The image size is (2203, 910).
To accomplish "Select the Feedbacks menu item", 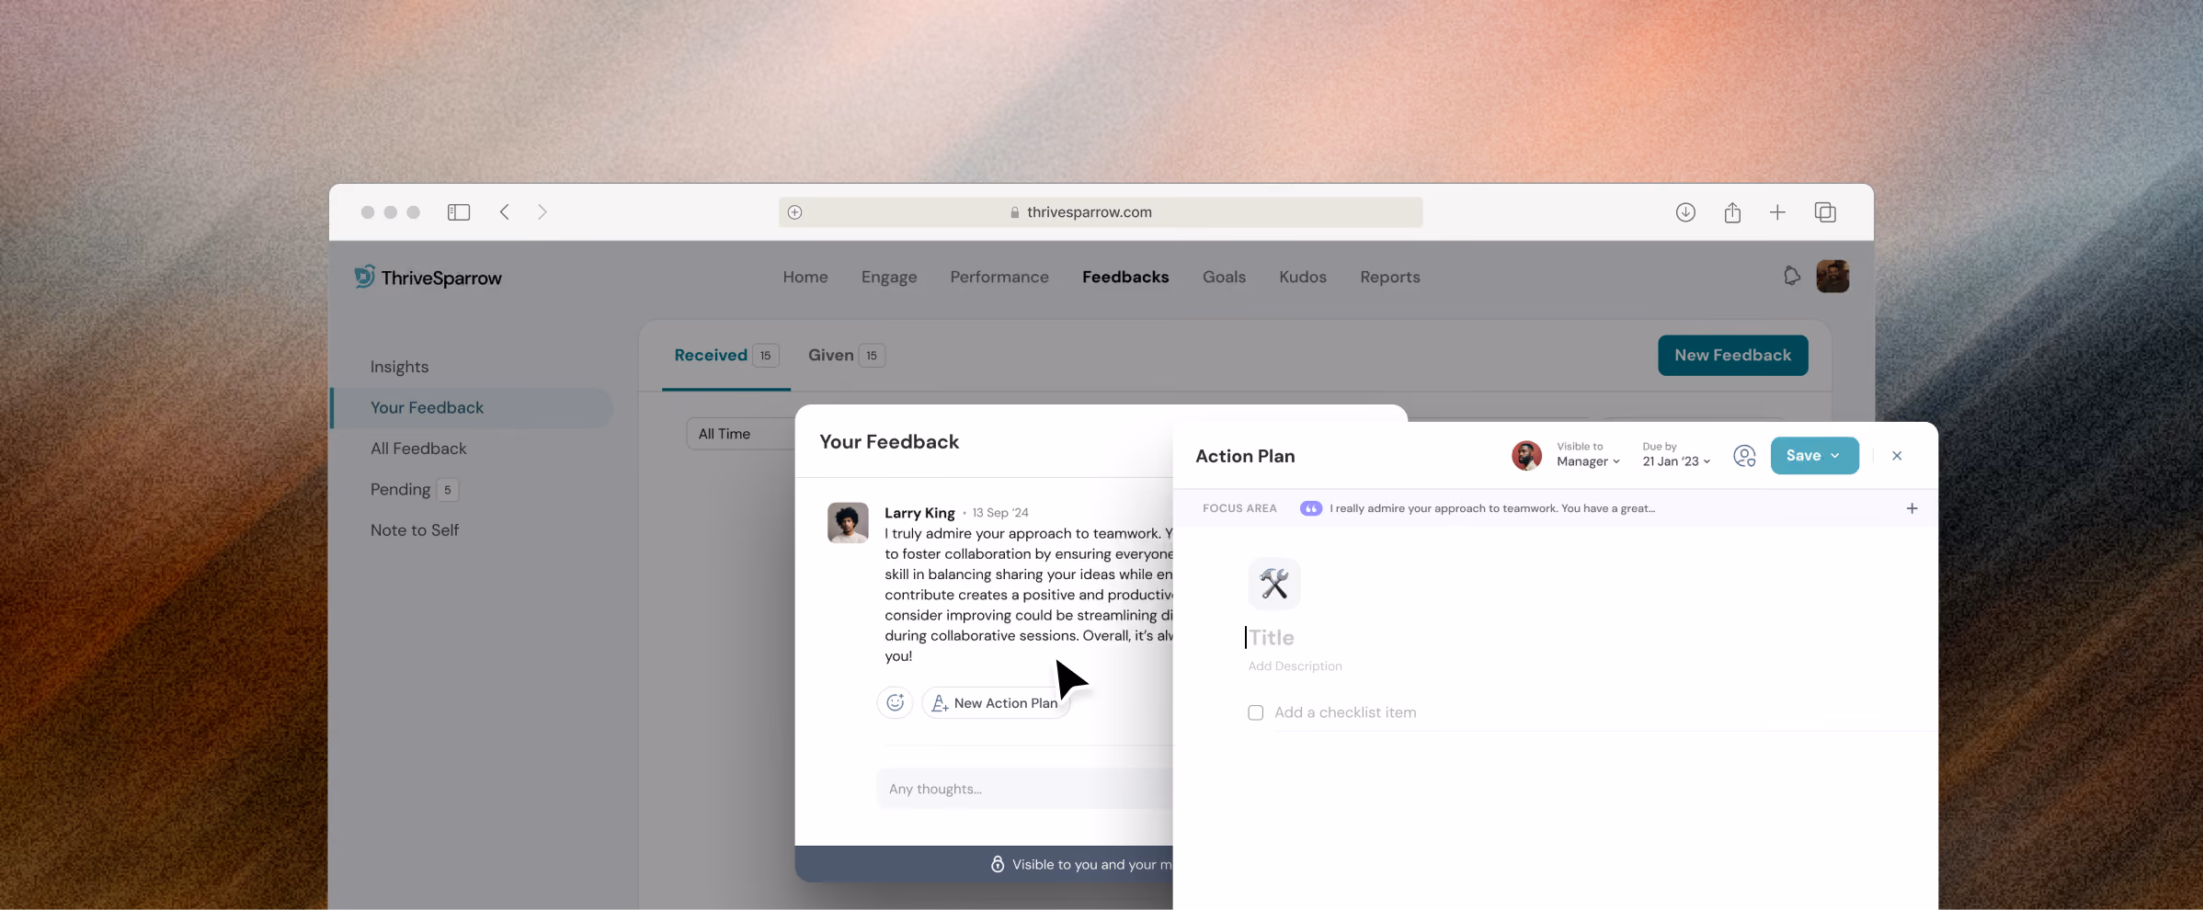I will click(1125, 277).
